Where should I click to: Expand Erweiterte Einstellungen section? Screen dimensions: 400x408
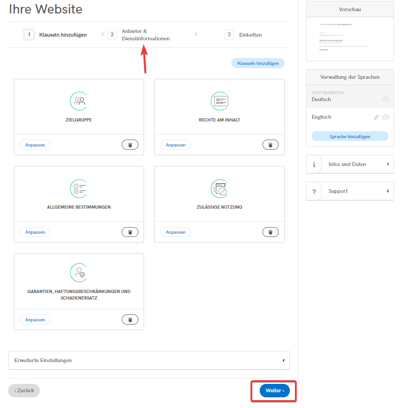[x=149, y=360]
